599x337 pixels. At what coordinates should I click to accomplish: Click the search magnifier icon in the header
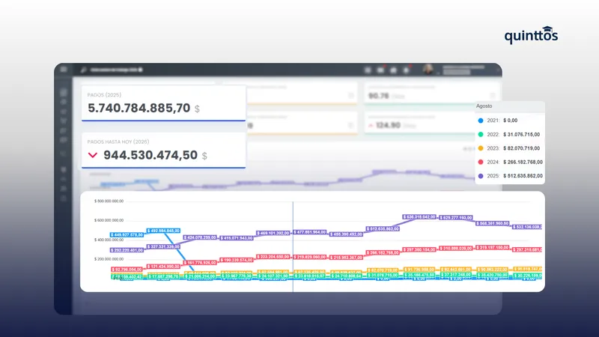(x=84, y=70)
